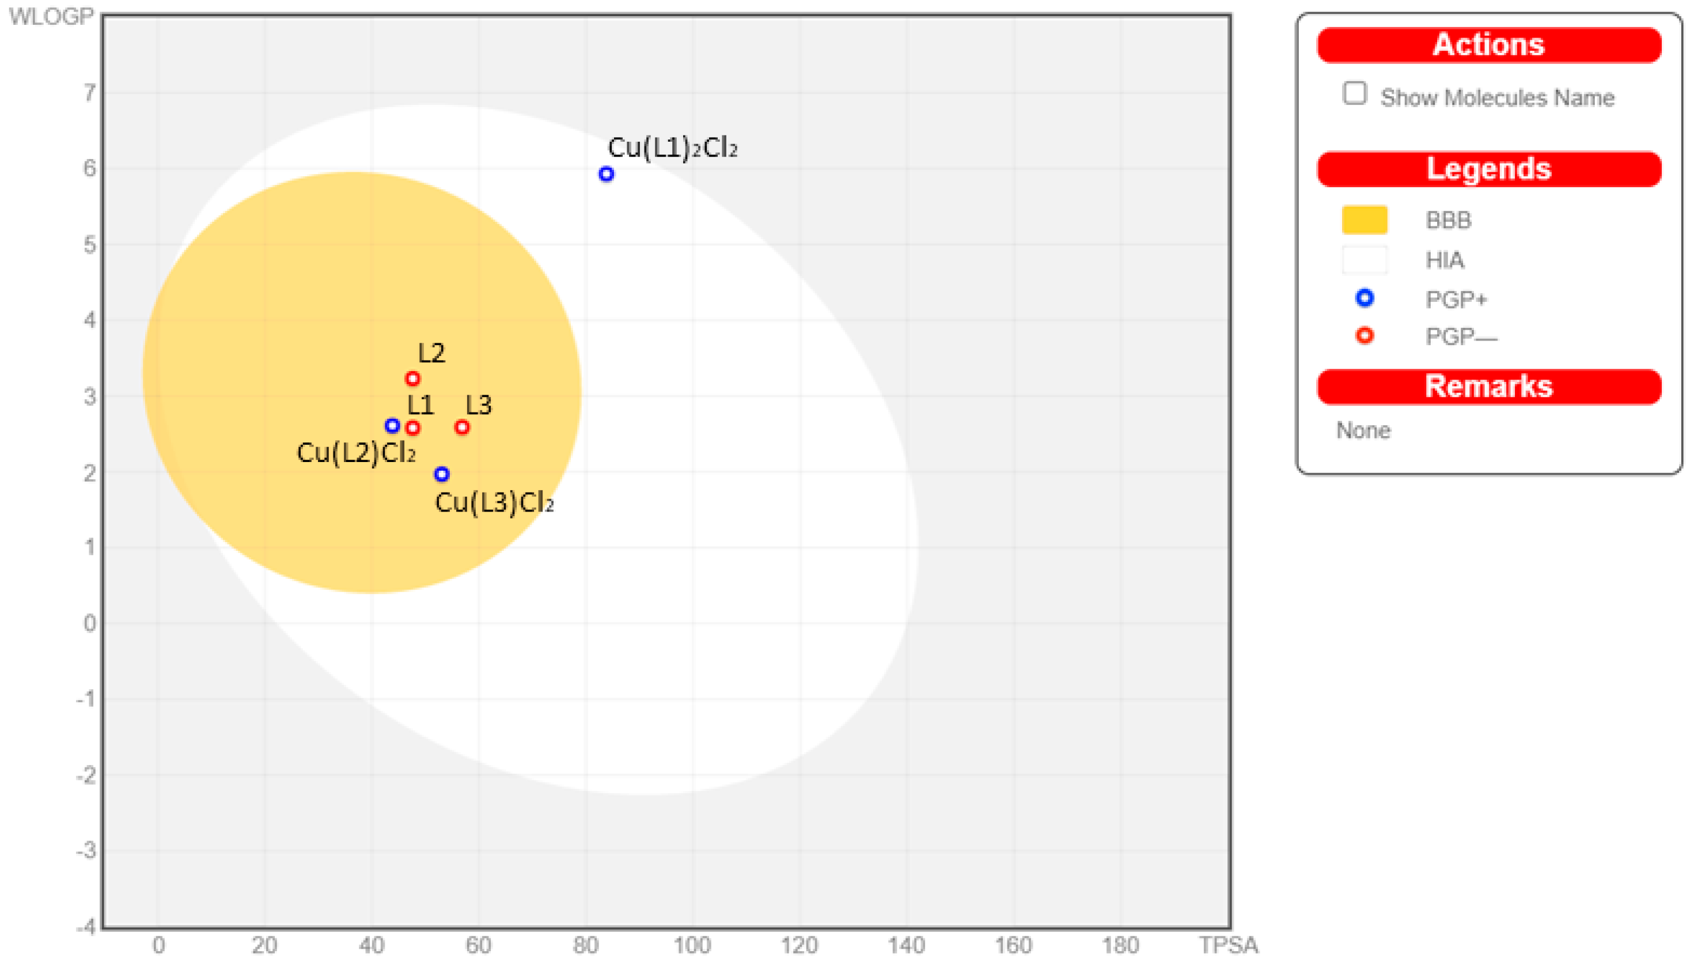Viewport: 1694px width, 969px height.
Task: Click the "BBB" legend label
Action: point(1449,220)
